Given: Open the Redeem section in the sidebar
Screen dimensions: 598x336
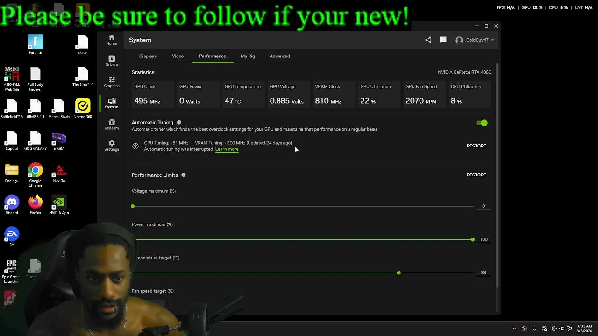Looking at the screenshot, I should pyautogui.click(x=112, y=124).
